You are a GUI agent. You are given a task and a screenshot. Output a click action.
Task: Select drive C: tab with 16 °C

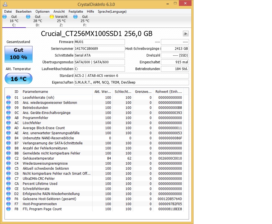pyautogui.click(x=14, y=21)
